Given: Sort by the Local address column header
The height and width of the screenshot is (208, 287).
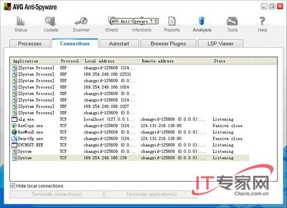Looking at the screenshot, I should point(110,61).
